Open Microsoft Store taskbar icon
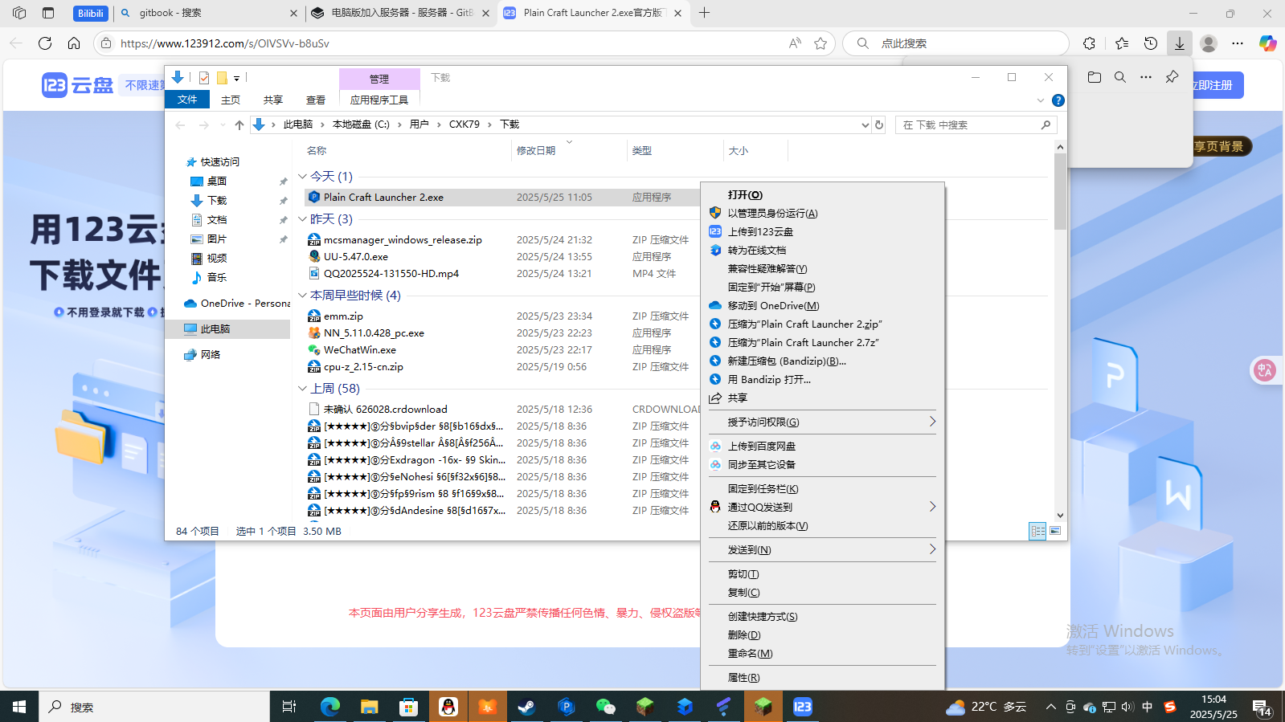The height and width of the screenshot is (722, 1285). click(x=408, y=707)
